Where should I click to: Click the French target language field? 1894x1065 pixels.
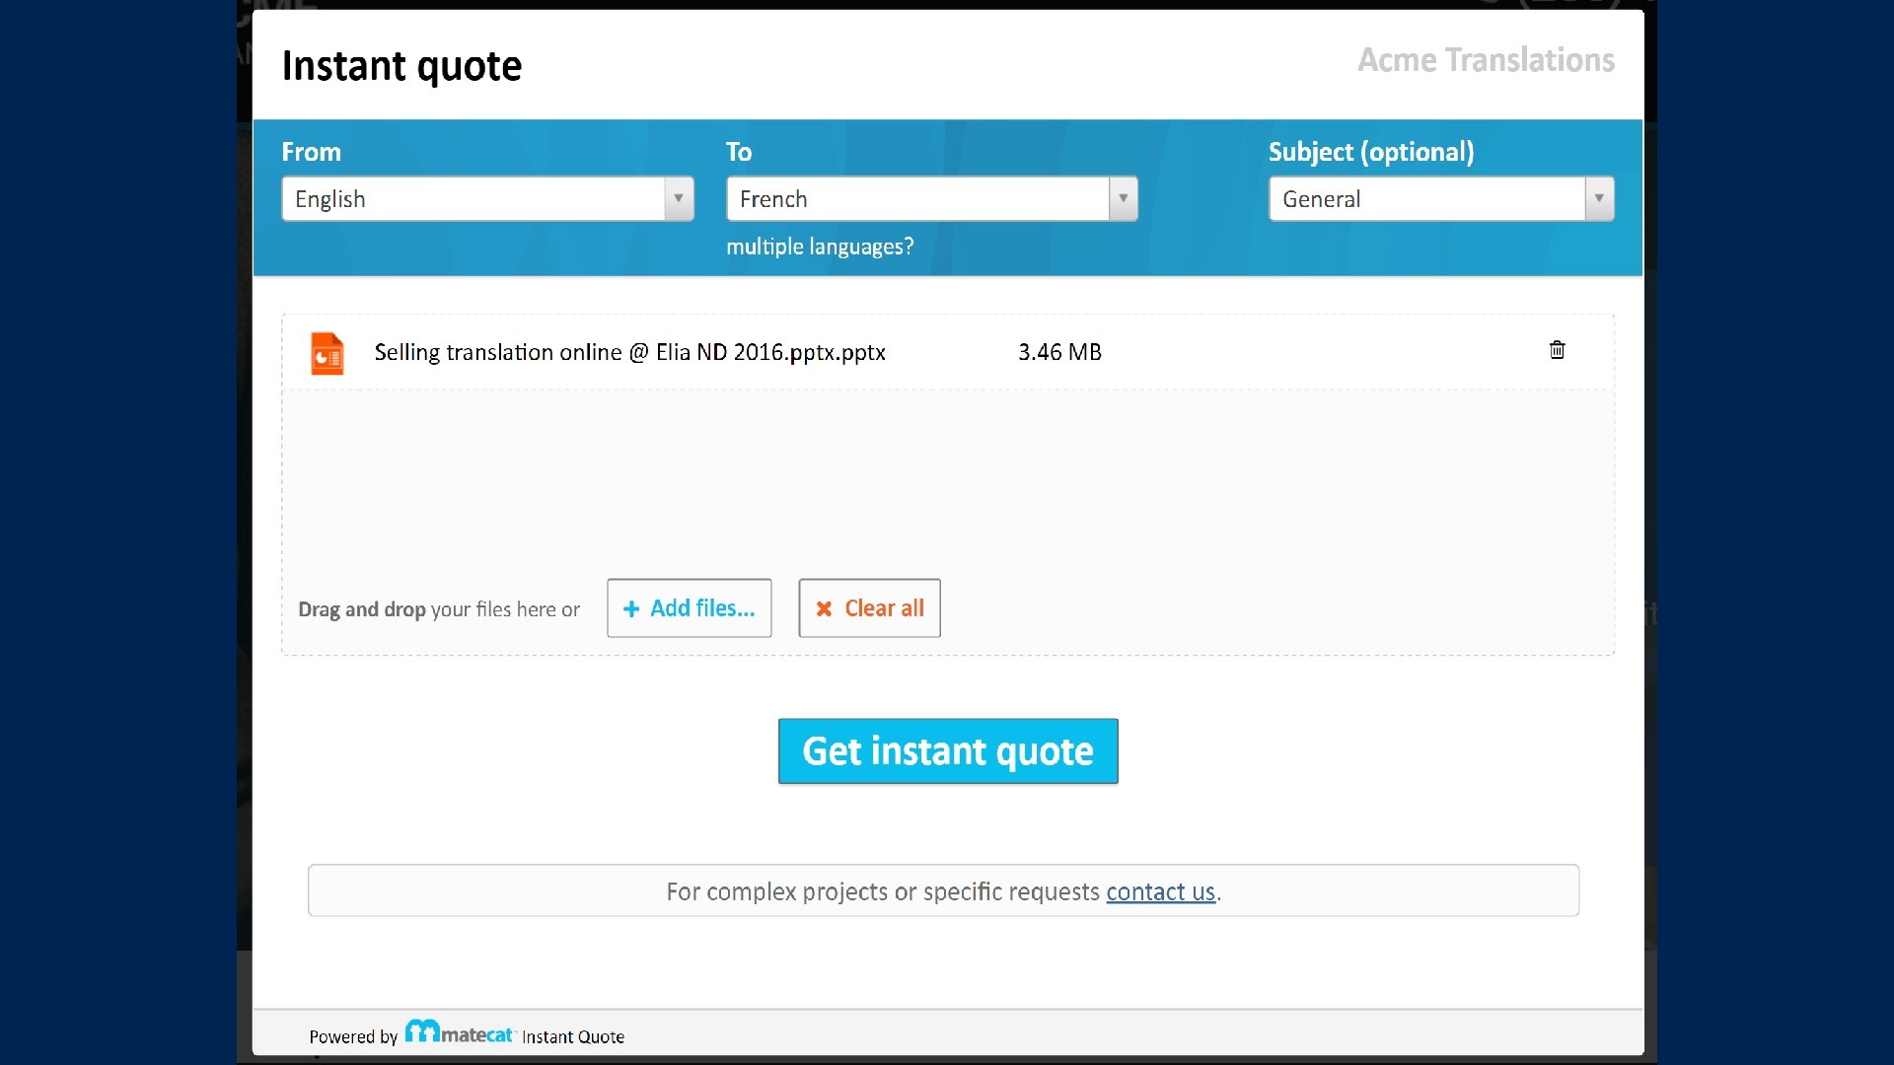pyautogui.click(x=917, y=199)
